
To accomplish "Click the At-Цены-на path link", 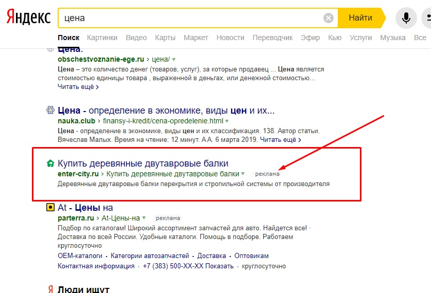I will coord(120,218).
